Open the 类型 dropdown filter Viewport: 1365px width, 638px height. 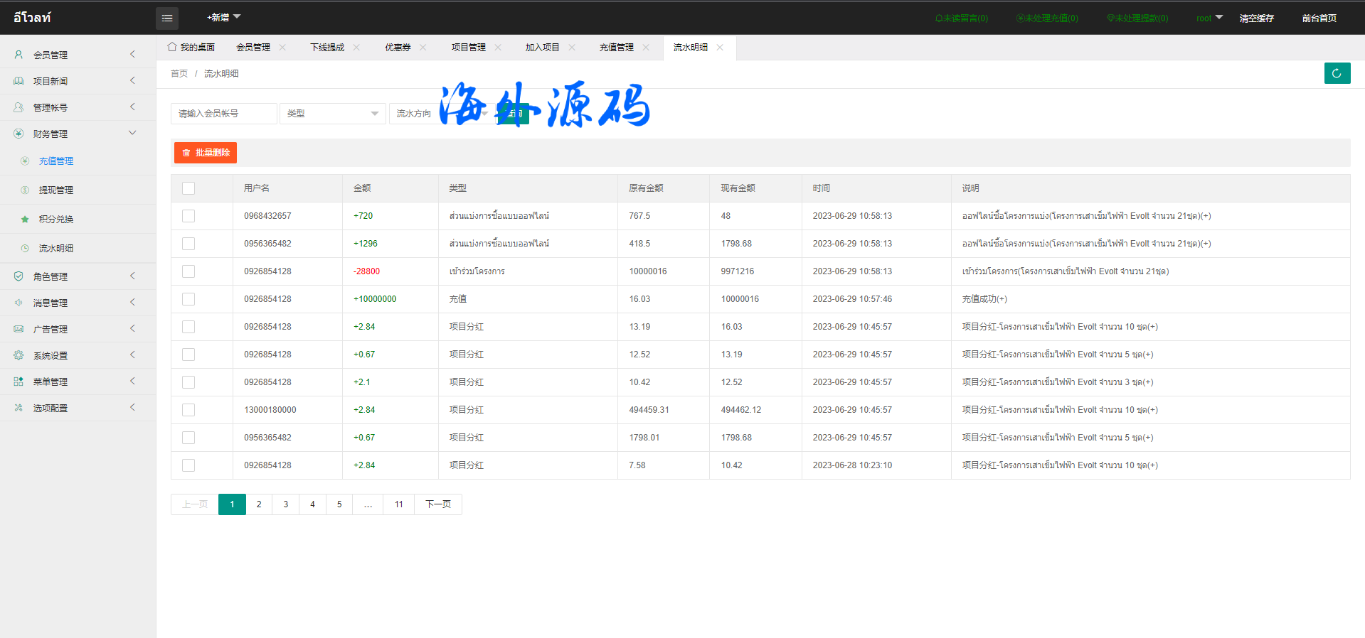point(332,114)
